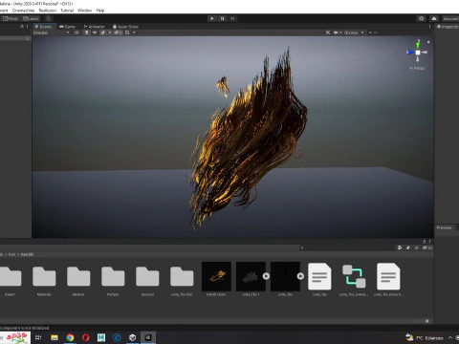Image resolution: width=459 pixels, height=344 pixels.
Task: Click the green Y axis of orientation gizmo
Action: pos(418,45)
